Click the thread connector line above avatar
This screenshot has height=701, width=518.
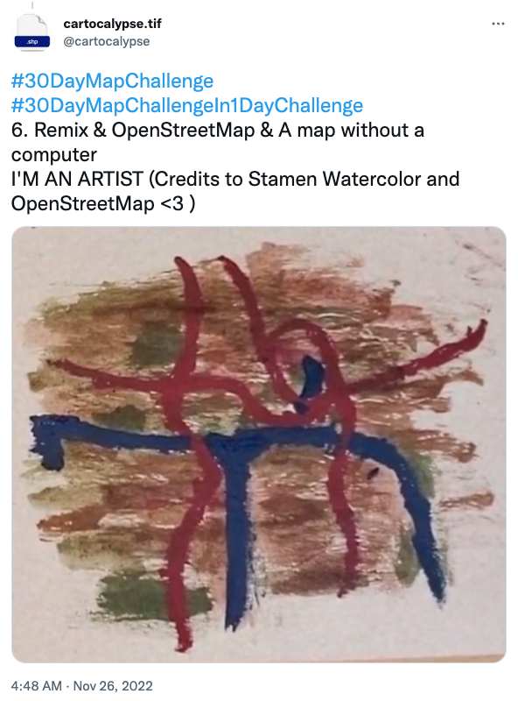click(x=32, y=5)
